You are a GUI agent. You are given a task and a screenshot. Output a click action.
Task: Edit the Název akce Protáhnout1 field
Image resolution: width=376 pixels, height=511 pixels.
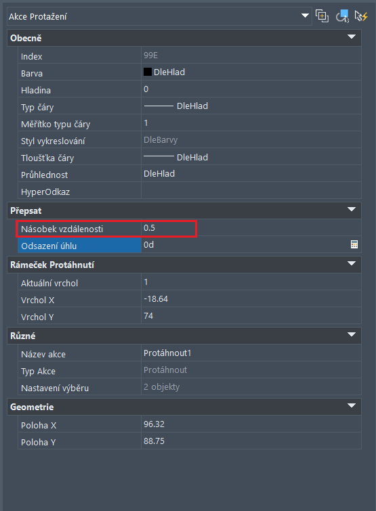[251, 353]
